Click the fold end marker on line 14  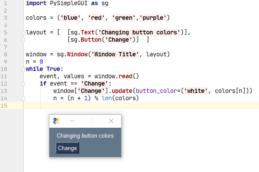pos(23,98)
